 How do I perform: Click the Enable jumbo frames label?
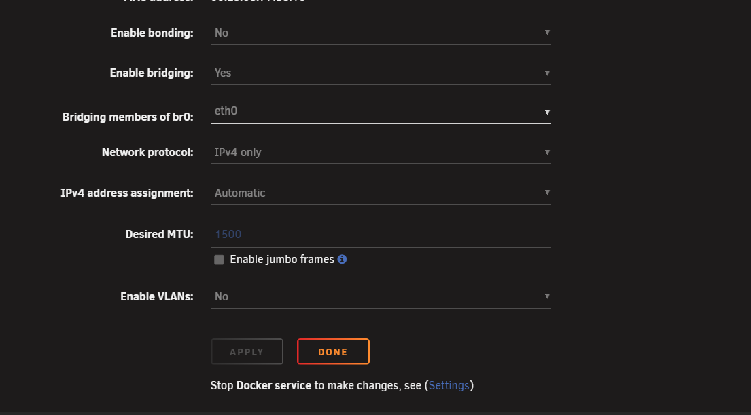pyautogui.click(x=282, y=259)
